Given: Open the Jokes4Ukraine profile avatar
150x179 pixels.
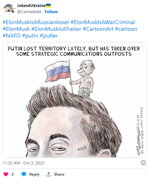Looking at the screenshot, I should pyautogui.click(x=9, y=9).
